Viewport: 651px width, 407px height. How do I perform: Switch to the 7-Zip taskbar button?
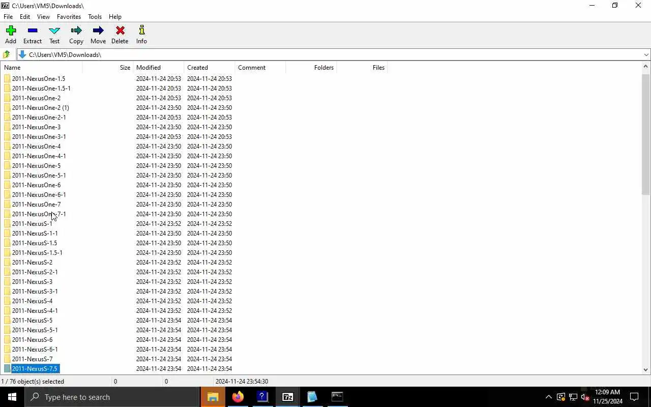(287, 397)
